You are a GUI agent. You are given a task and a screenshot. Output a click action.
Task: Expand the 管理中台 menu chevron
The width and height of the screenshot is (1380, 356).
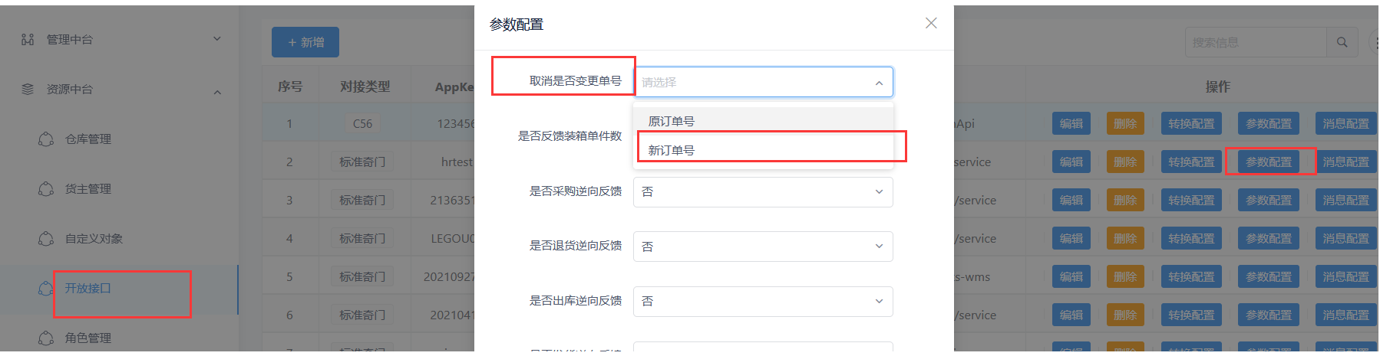click(217, 39)
